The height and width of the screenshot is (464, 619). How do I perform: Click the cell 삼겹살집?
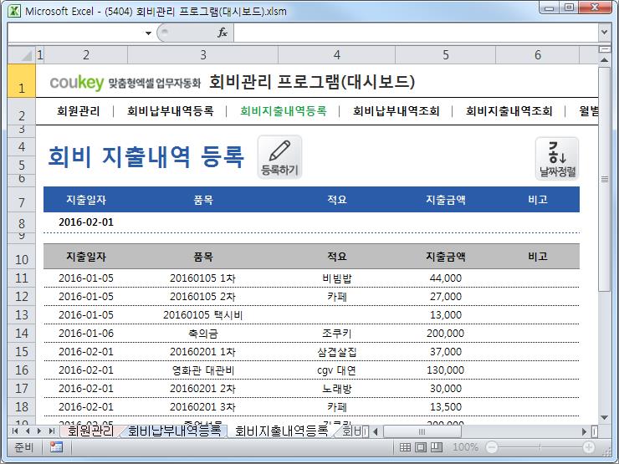click(x=337, y=352)
